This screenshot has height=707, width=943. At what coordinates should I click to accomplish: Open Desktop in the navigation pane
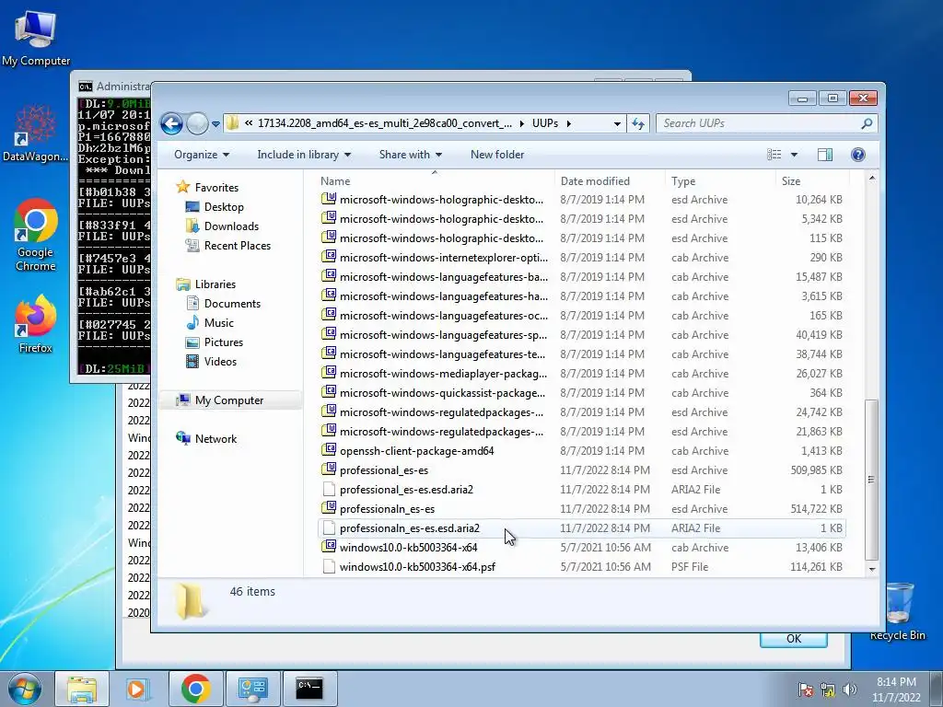click(x=224, y=207)
